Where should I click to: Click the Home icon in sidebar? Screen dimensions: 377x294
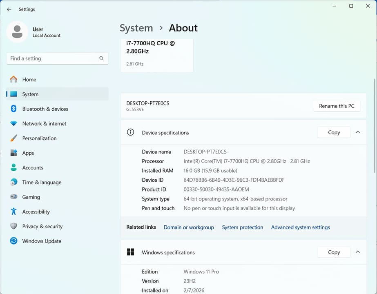pyautogui.click(x=14, y=79)
